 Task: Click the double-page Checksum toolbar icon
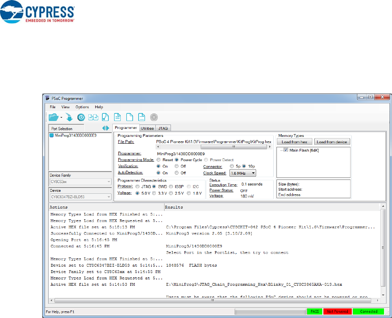coord(93,117)
